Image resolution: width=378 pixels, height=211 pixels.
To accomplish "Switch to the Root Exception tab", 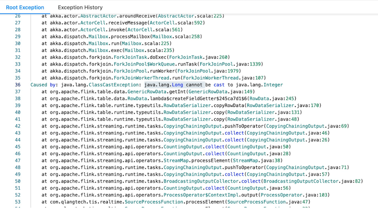I will [x=25, y=8].
